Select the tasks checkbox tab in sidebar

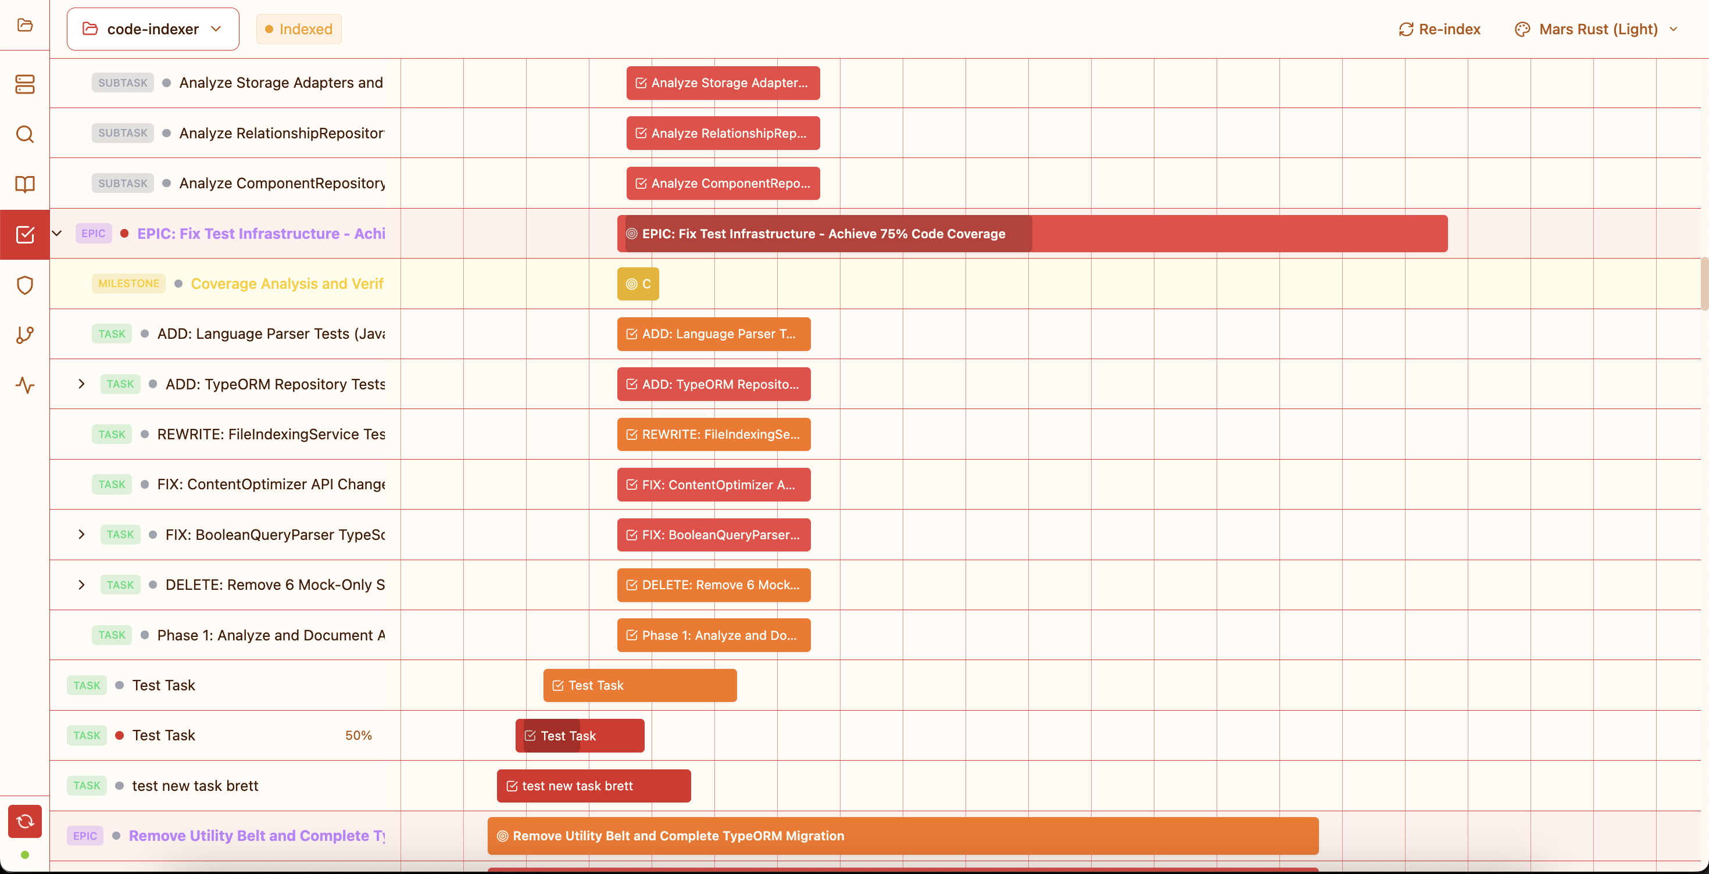[x=24, y=234]
